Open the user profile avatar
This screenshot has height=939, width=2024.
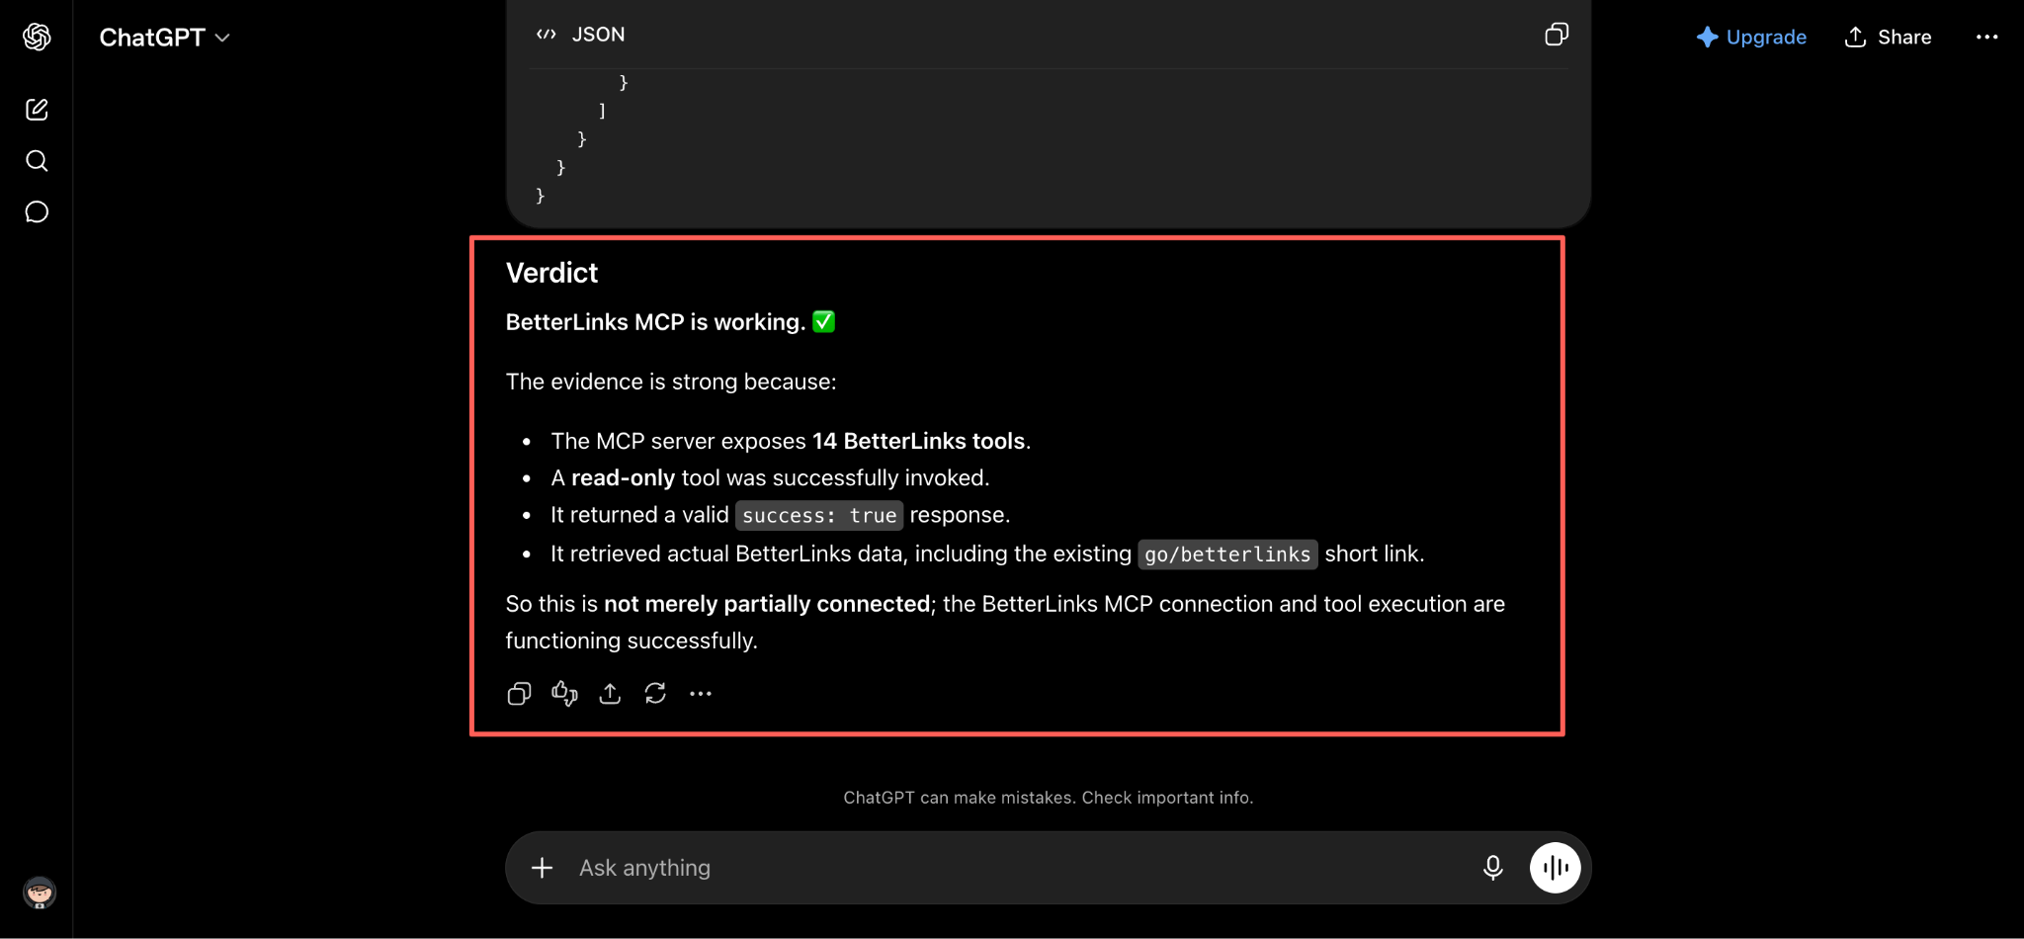40,893
